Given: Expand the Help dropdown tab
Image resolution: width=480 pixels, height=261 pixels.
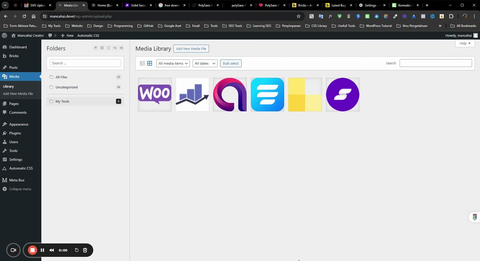Looking at the screenshot, I should pyautogui.click(x=465, y=43).
